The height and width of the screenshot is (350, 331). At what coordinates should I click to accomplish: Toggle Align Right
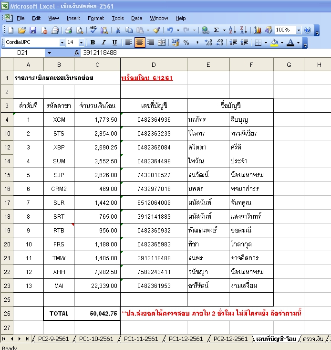[x=151, y=42]
